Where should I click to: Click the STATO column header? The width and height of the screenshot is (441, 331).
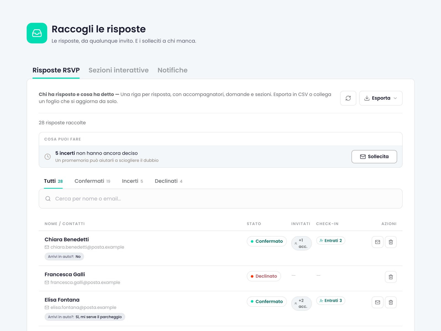254,224
